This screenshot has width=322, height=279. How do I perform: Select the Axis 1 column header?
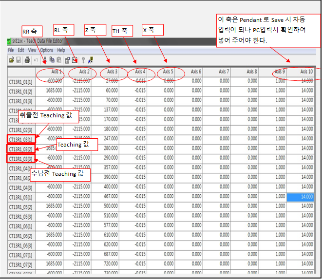click(x=49, y=72)
